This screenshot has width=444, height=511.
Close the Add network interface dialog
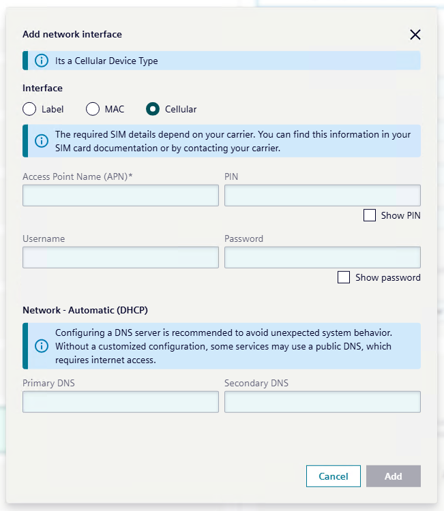[415, 35]
